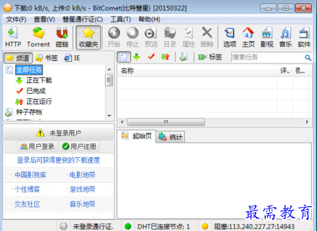Image resolution: width=317 pixels, height=231 pixels.
Task: Click the magnifier search icon
Action: click(308, 58)
